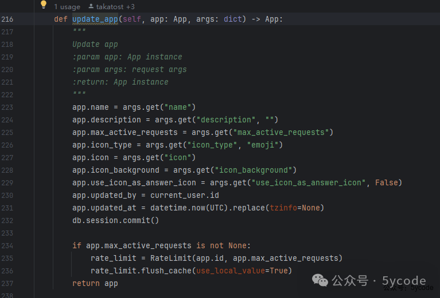
Task: Click line number 234 in the gutter
Action: coord(7,246)
